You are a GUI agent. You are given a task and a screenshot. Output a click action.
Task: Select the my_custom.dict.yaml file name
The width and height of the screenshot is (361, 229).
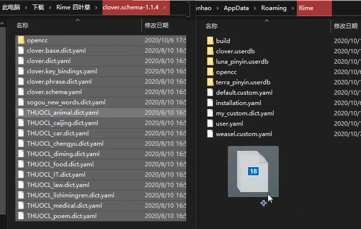point(245,113)
